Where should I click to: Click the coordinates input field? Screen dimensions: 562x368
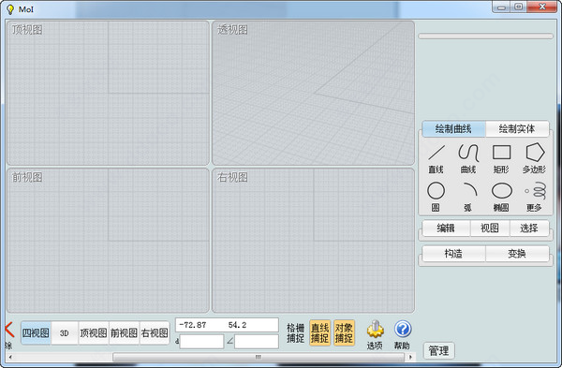227,325
